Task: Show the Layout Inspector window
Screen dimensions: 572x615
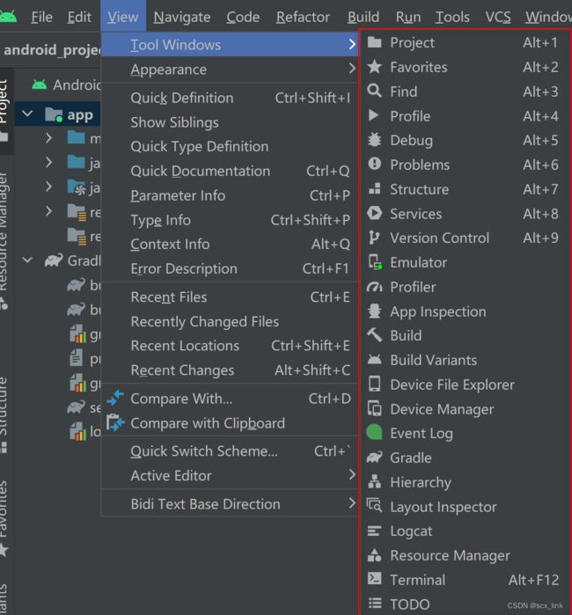Action: [x=465, y=507]
